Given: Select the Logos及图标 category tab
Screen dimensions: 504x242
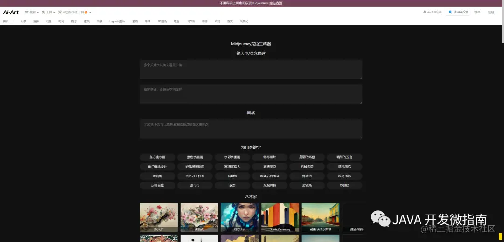Looking at the screenshot, I should [x=117, y=21].
